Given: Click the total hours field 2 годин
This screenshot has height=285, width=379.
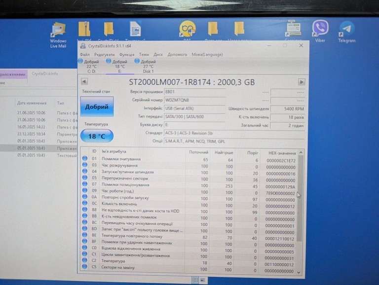Looking at the screenshot, I should click(x=287, y=126).
